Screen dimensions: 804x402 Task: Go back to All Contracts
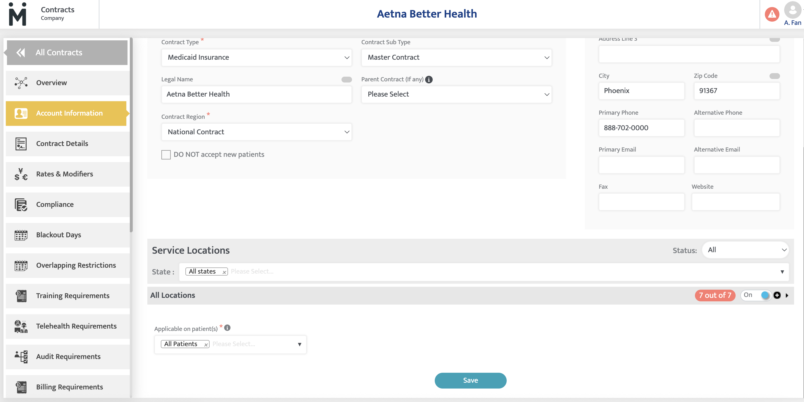pyautogui.click(x=67, y=52)
